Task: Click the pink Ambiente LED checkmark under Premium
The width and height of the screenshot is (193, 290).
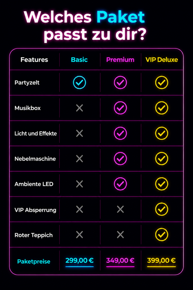Action: (120, 184)
